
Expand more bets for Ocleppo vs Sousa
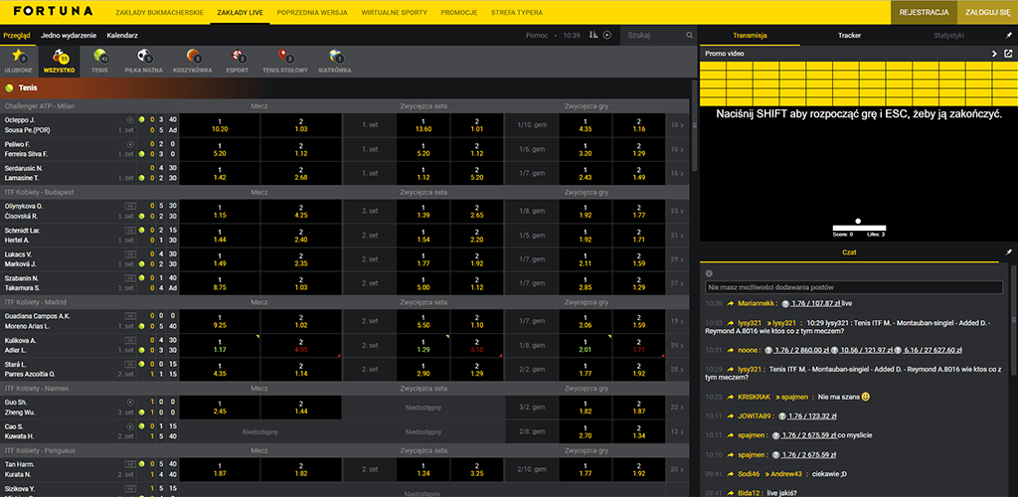click(676, 125)
